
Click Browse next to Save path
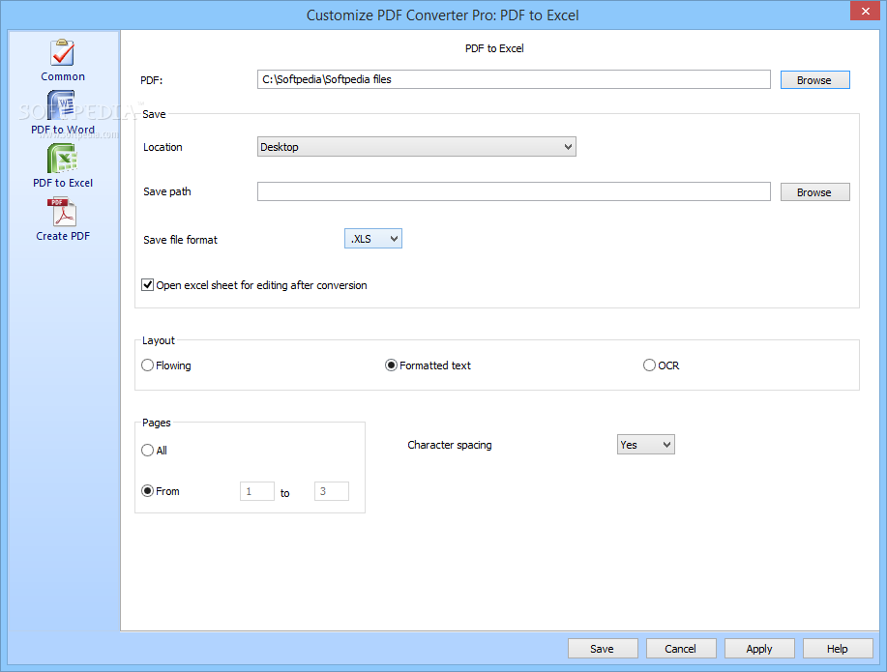(x=814, y=192)
